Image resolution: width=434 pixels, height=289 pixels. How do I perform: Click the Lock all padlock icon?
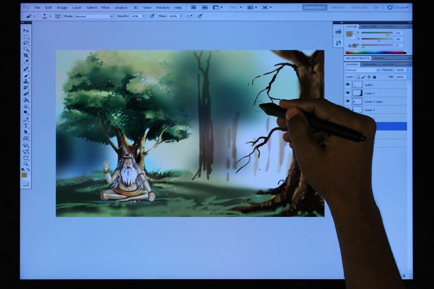(375, 77)
